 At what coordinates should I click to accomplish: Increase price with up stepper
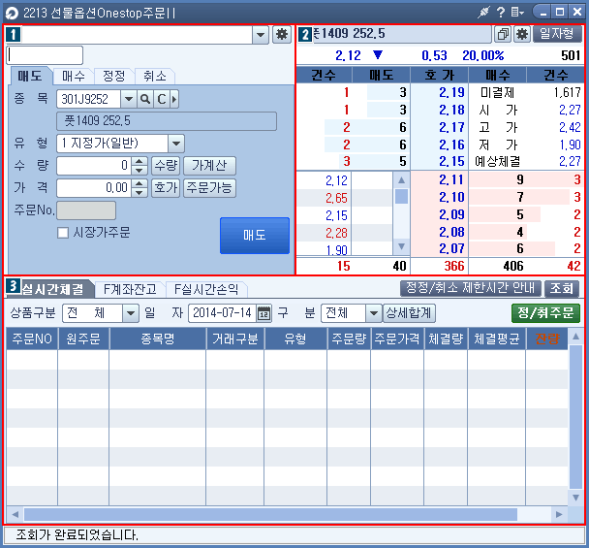pyautogui.click(x=139, y=183)
